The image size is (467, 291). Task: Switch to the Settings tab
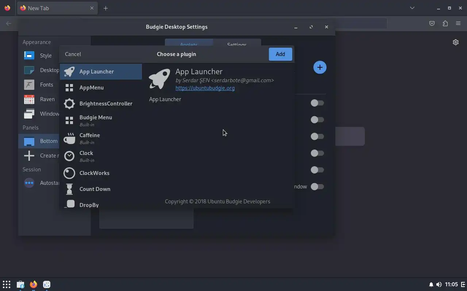coord(237,43)
